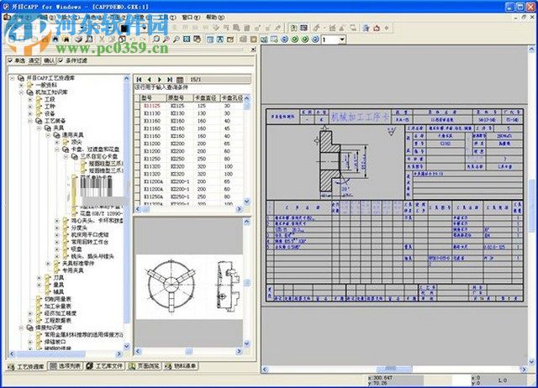Click the 清空 button
Screen dimensions: 538x388
(34, 61)
